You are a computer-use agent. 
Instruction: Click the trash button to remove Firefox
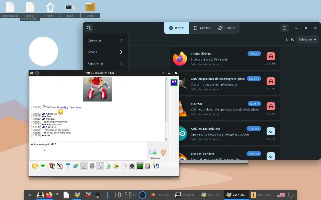click(271, 56)
